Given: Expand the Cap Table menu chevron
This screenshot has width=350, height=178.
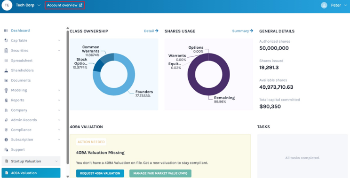Looking at the screenshot, I should (x=59, y=40).
